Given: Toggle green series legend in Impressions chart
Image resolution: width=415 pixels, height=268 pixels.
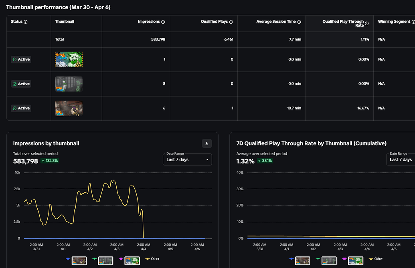Looking at the screenshot, I should [x=103, y=261].
